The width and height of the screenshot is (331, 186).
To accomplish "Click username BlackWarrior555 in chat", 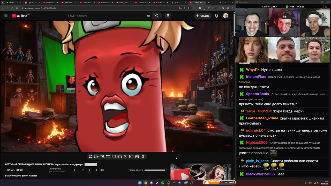I will click(x=260, y=174).
